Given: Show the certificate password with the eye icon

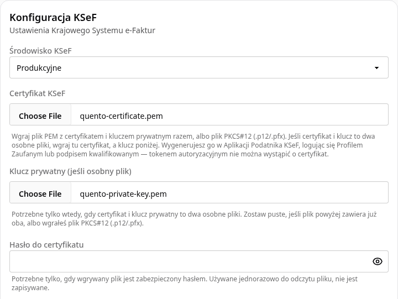Looking at the screenshot, I should coord(378,261).
